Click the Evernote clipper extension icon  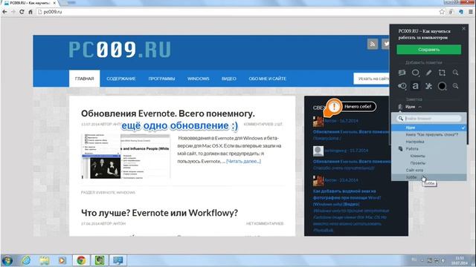[x=461, y=12]
